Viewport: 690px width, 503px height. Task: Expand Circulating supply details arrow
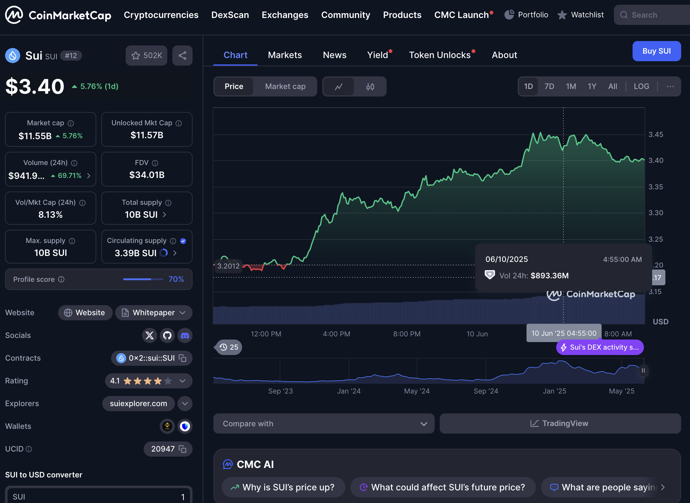(175, 253)
